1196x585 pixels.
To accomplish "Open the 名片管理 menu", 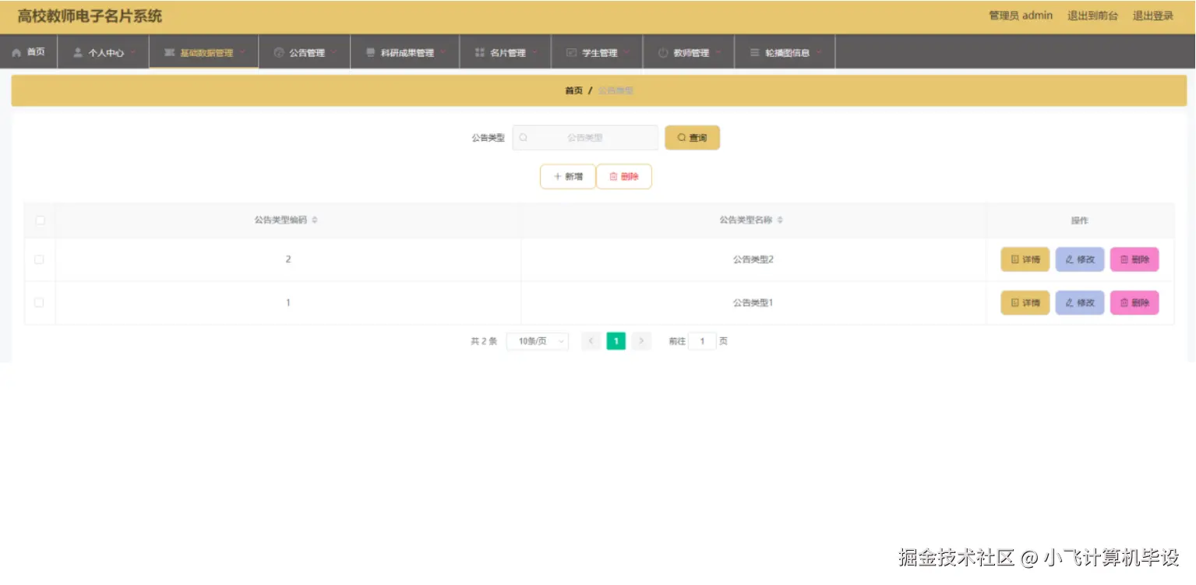I will coord(506,52).
